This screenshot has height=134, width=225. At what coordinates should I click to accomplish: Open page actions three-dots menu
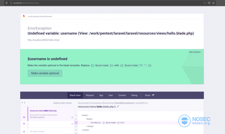click(x=205, y=3)
